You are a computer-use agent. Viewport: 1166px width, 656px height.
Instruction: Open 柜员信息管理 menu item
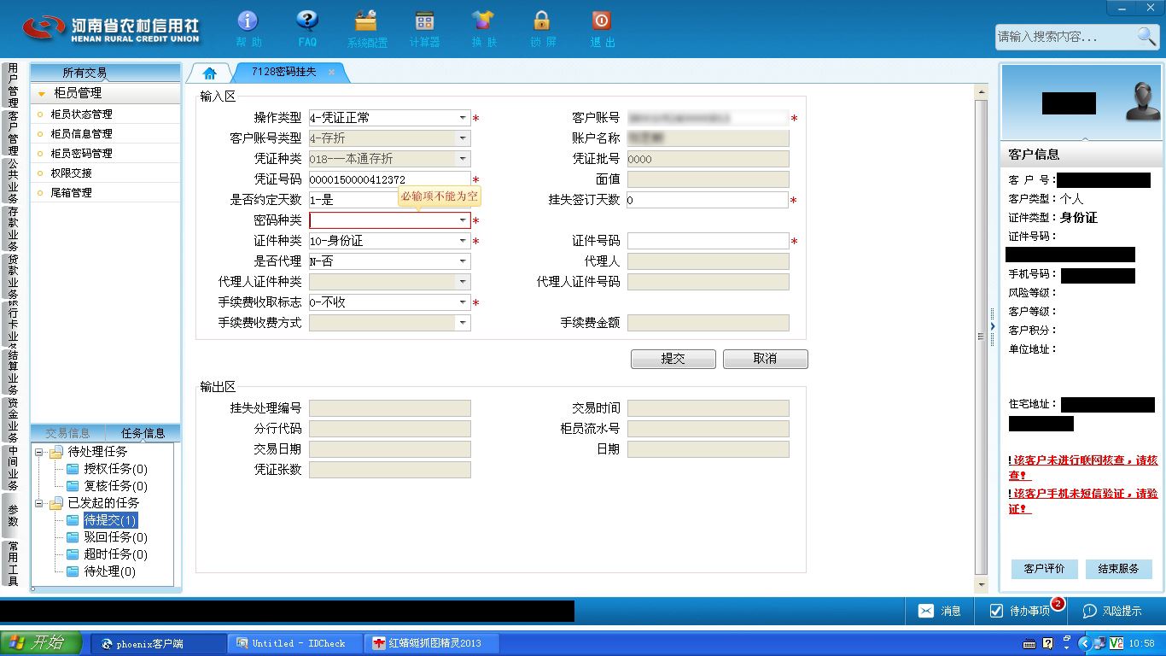(x=81, y=133)
